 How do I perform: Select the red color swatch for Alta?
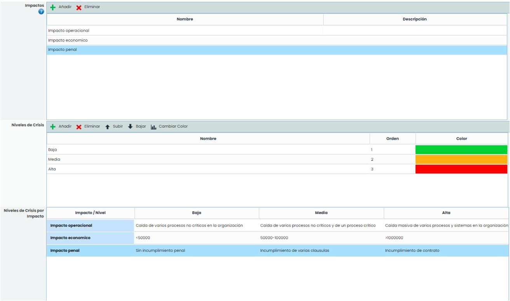(x=461, y=169)
